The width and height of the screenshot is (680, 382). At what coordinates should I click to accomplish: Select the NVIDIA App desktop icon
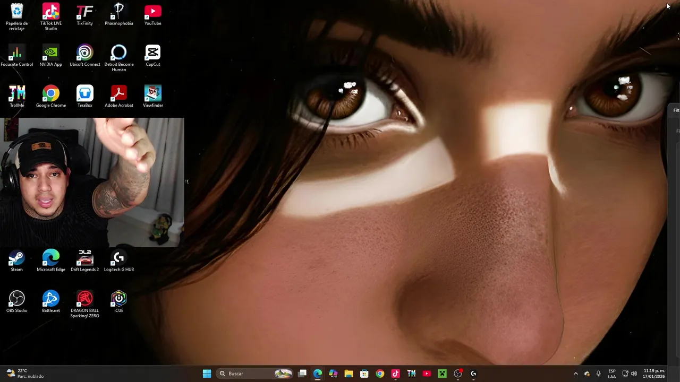[x=51, y=56]
